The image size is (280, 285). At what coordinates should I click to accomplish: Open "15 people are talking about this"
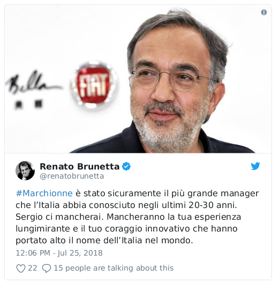(x=113, y=268)
